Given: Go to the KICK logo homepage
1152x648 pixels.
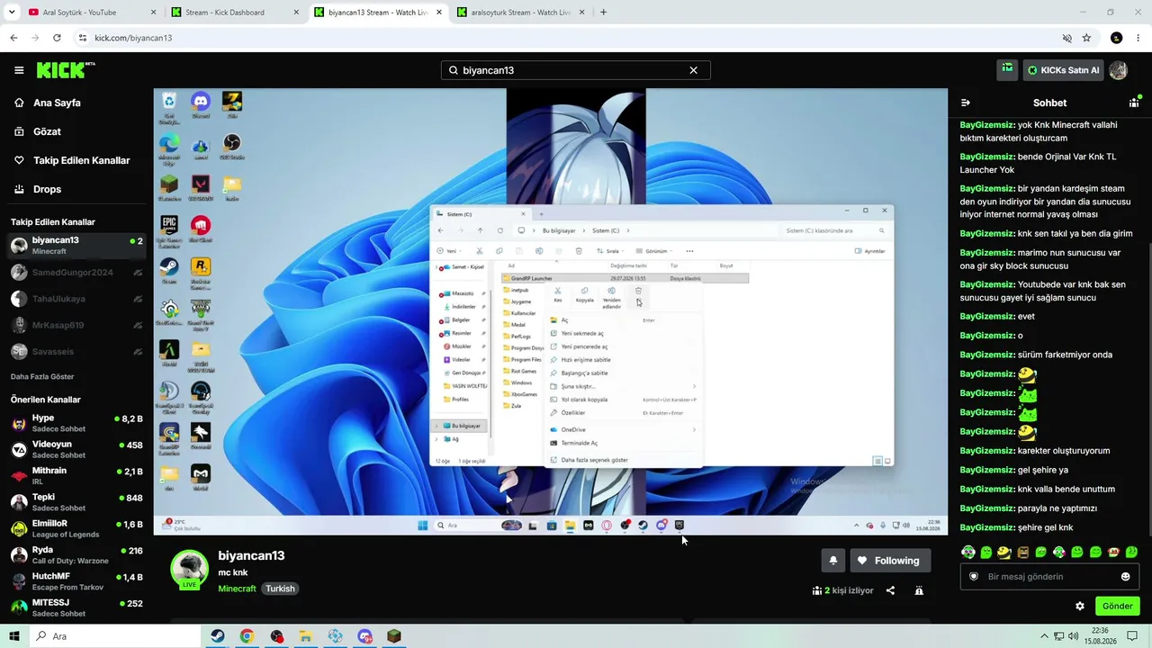Looking at the screenshot, I should click(x=66, y=69).
